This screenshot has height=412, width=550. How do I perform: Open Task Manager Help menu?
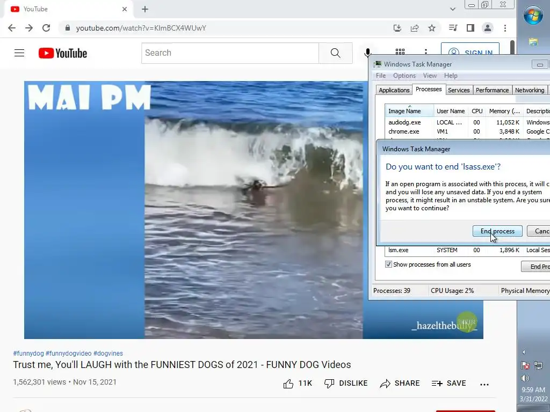point(451,76)
